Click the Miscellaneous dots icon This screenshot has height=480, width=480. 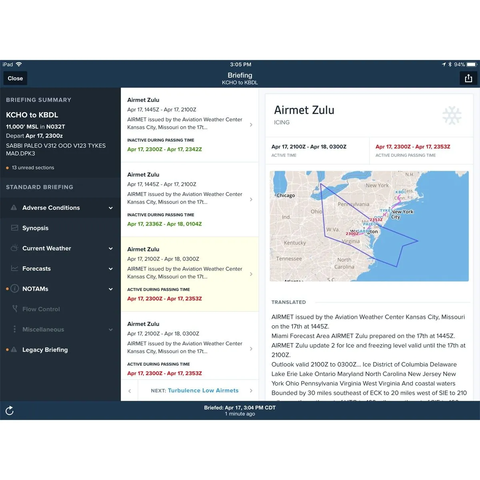(x=15, y=329)
